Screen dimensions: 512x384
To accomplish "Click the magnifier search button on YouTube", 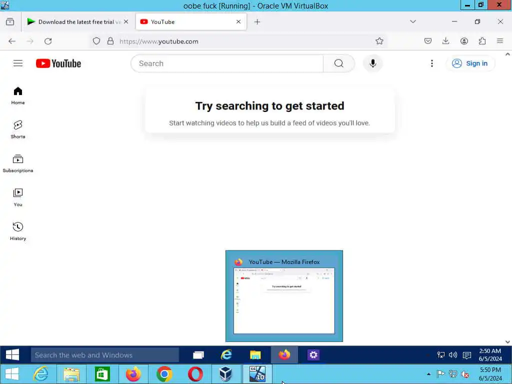I will (x=338, y=63).
